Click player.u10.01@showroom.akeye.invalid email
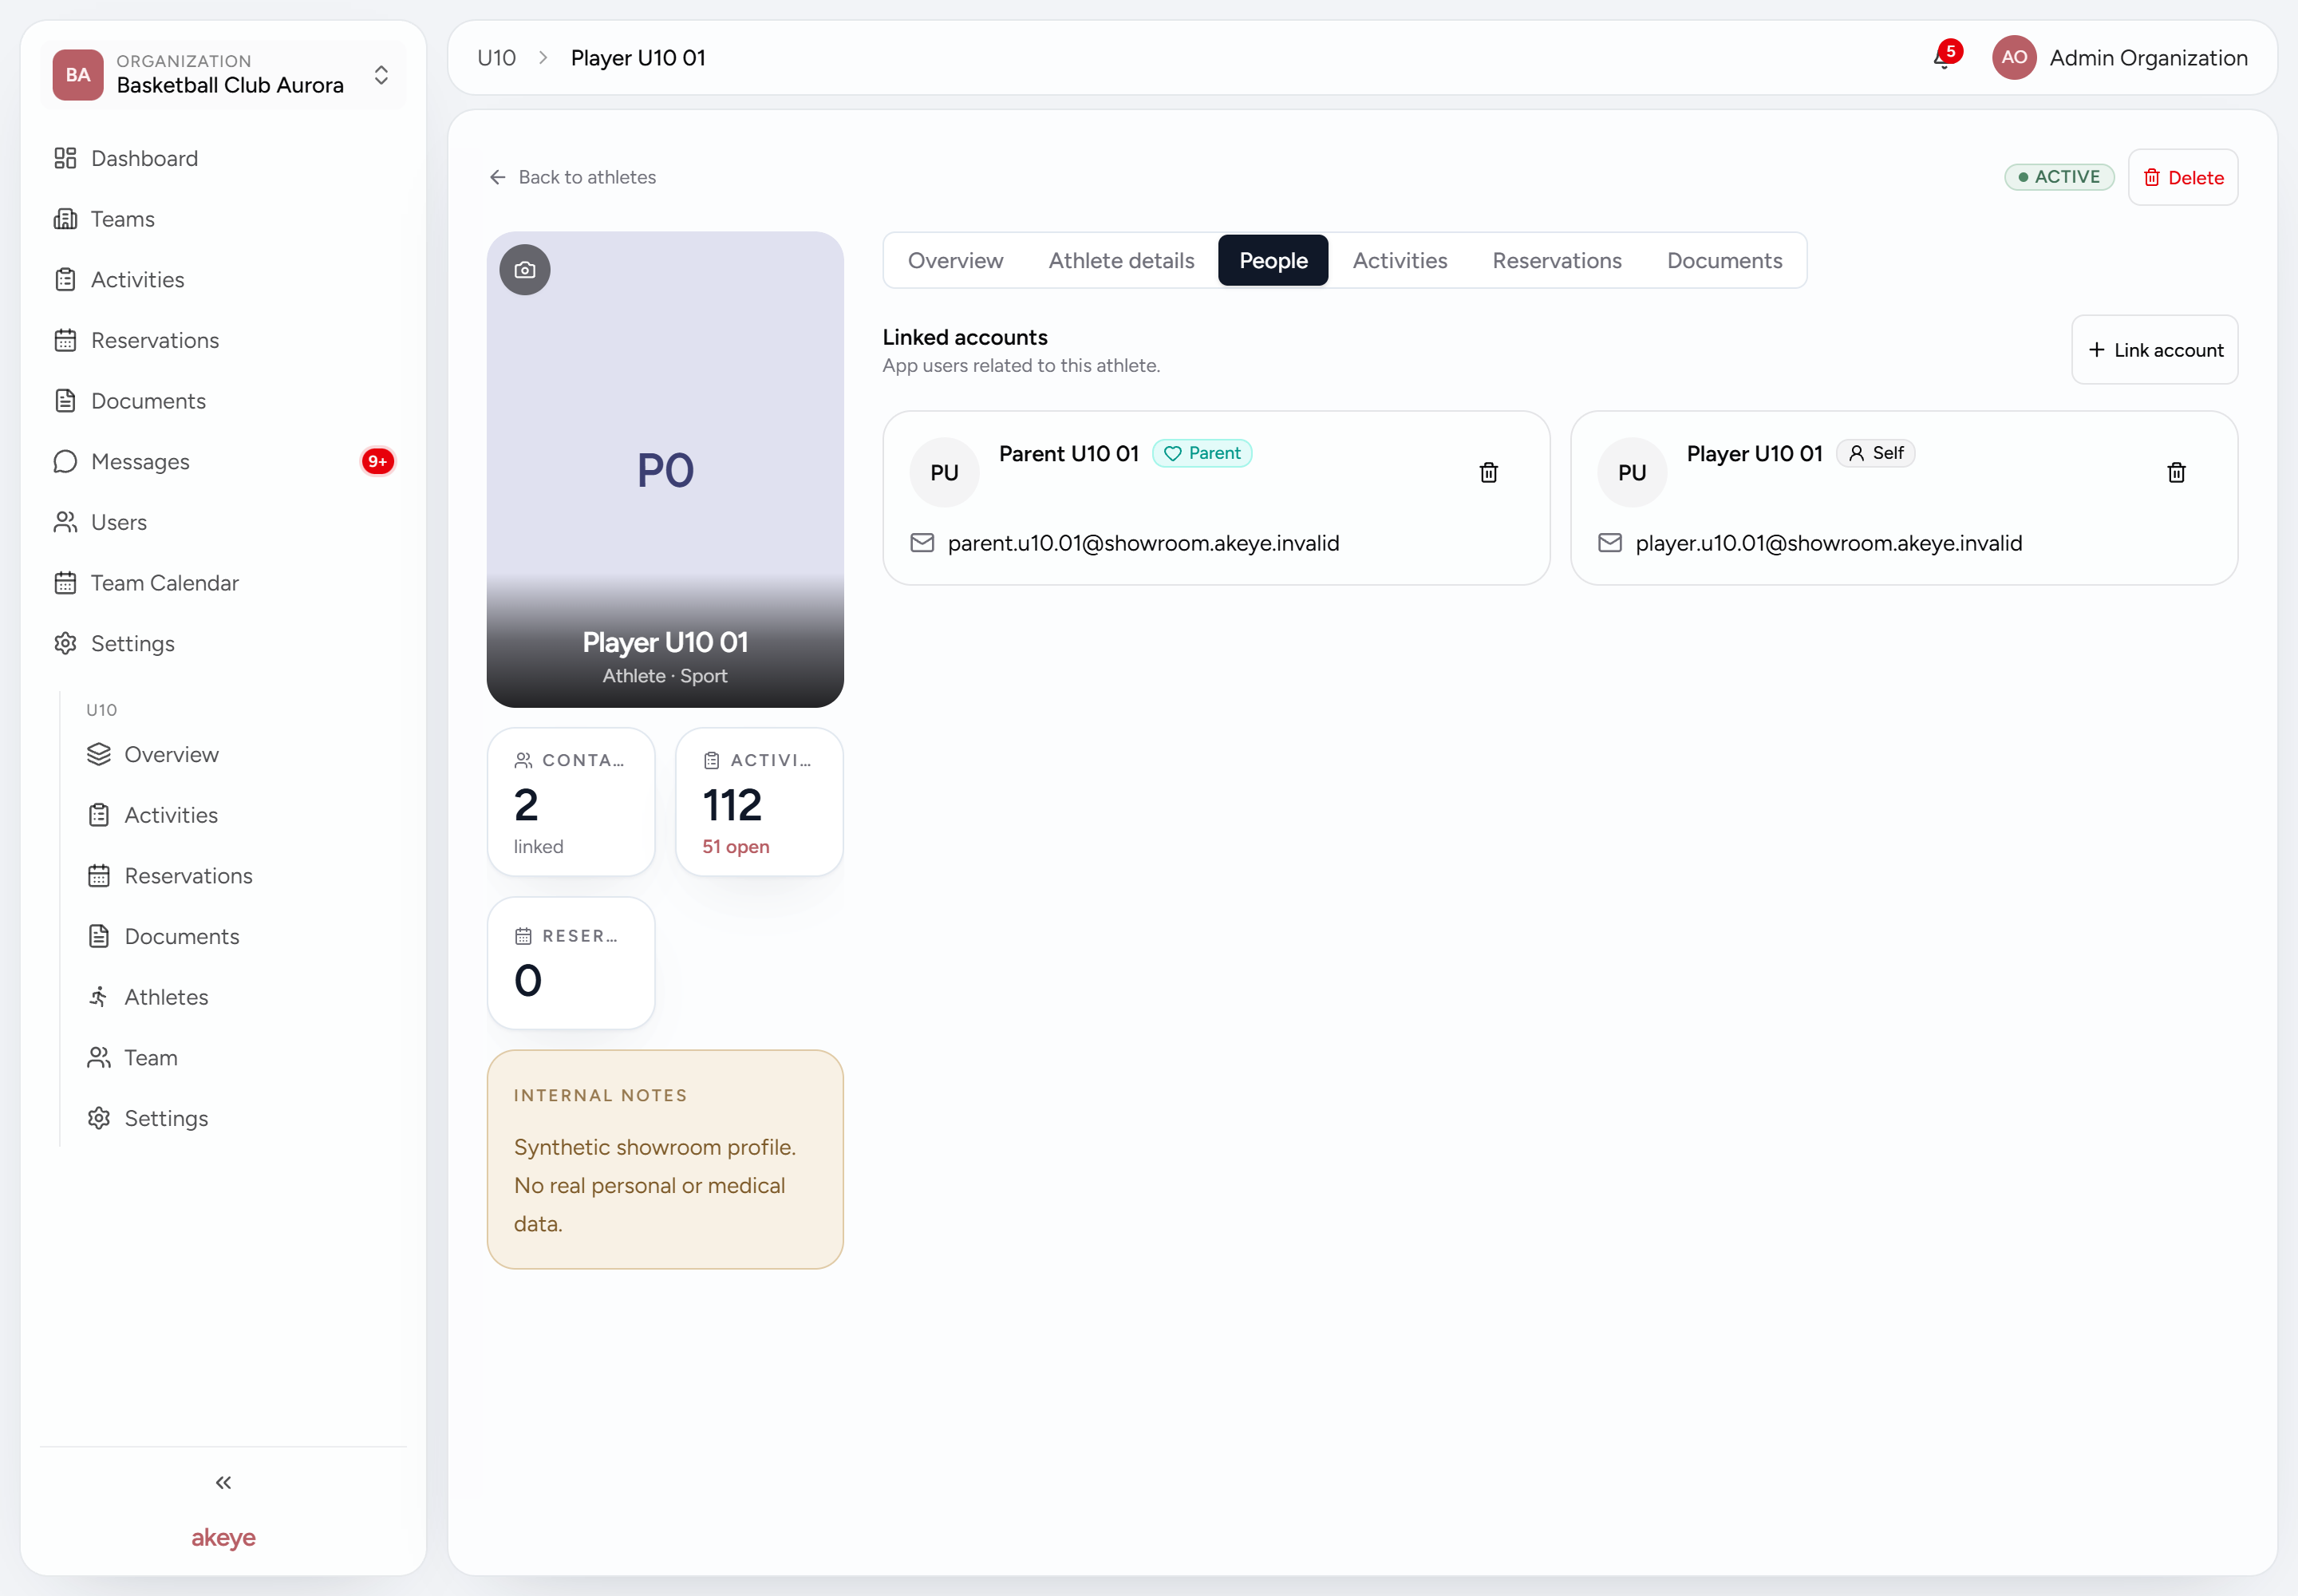 (1829, 543)
